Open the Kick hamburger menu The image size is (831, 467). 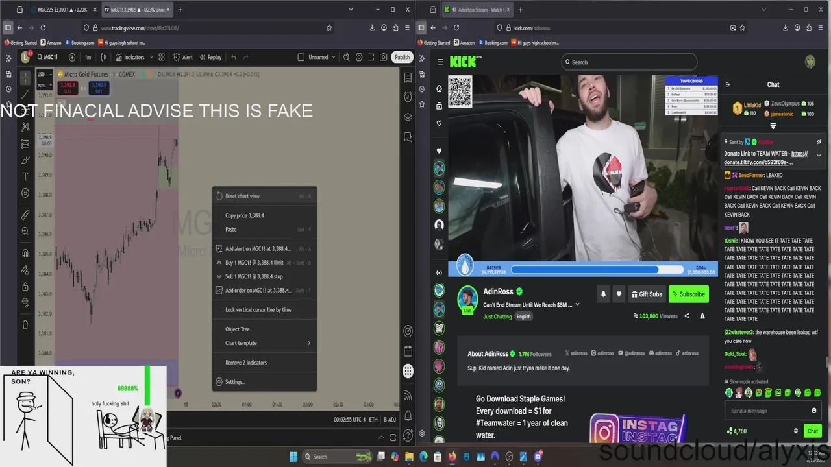click(440, 62)
